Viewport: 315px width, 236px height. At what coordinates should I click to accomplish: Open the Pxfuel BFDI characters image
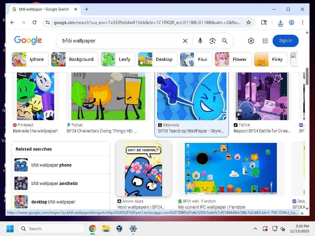tap(108, 96)
